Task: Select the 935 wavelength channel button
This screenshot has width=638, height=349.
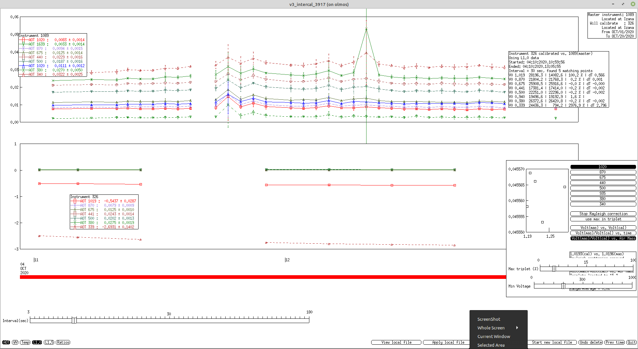Action: click(603, 193)
